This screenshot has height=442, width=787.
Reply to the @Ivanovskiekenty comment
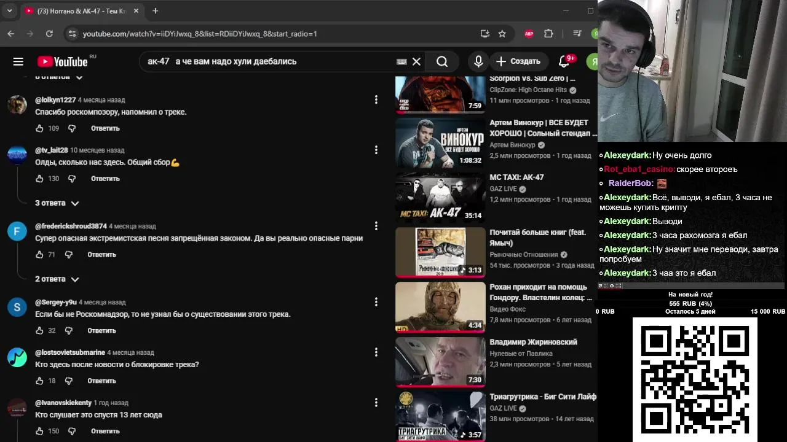[105, 432]
